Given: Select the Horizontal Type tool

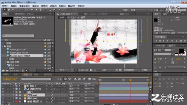Looking at the screenshot, I should 41,10.
